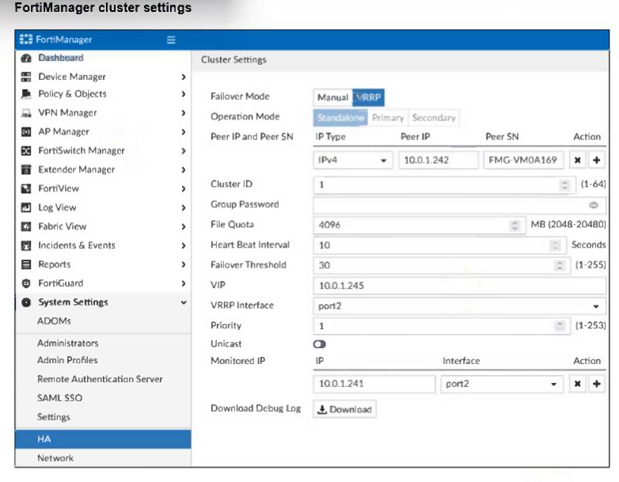The image size is (619, 482).
Task: Open the Administrators settings link
Action: 68,343
